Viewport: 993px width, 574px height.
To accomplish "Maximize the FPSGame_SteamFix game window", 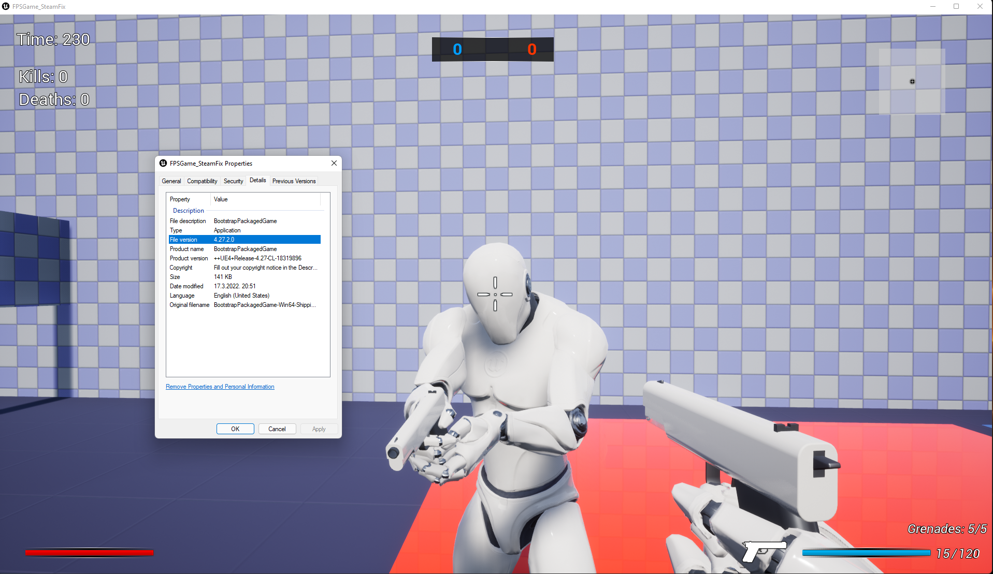I will point(956,7).
